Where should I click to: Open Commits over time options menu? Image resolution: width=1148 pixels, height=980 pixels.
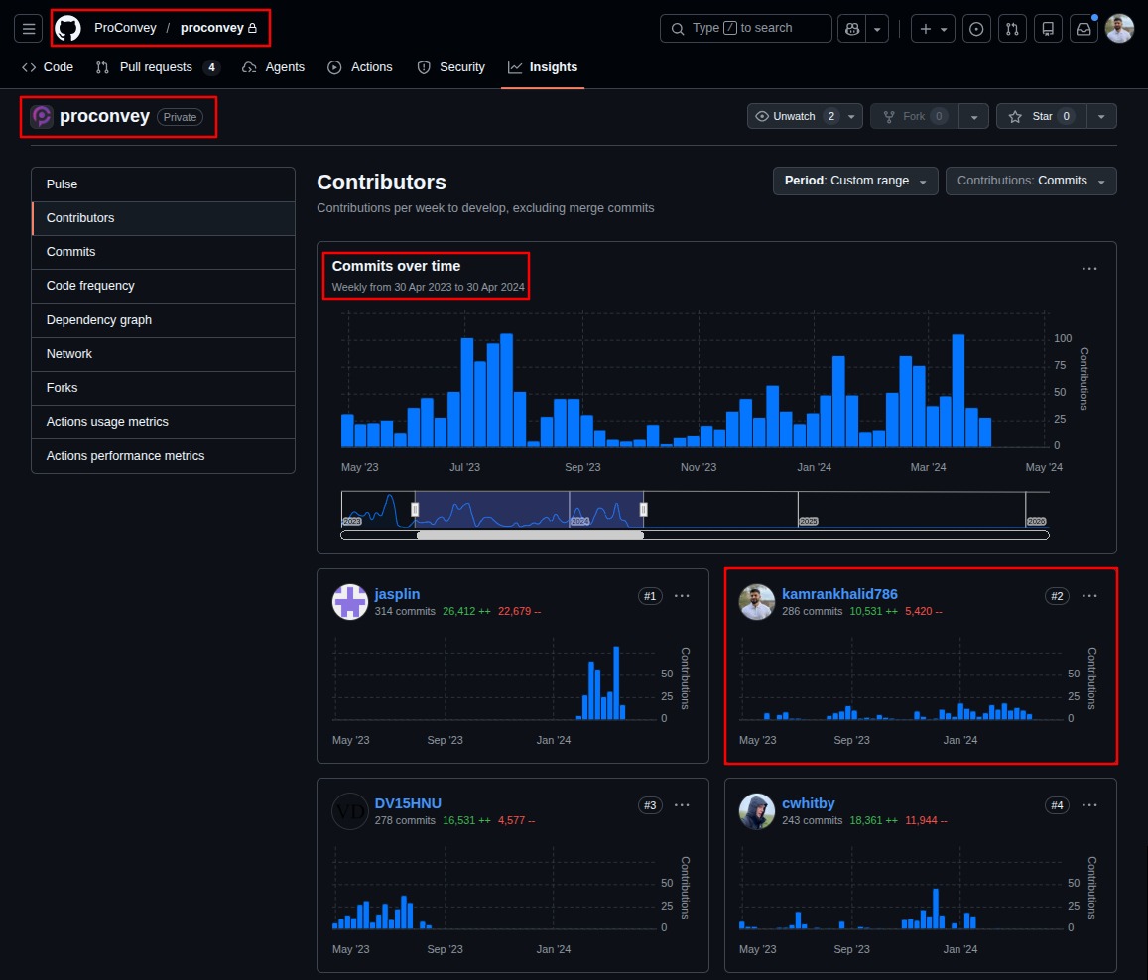pyautogui.click(x=1089, y=269)
